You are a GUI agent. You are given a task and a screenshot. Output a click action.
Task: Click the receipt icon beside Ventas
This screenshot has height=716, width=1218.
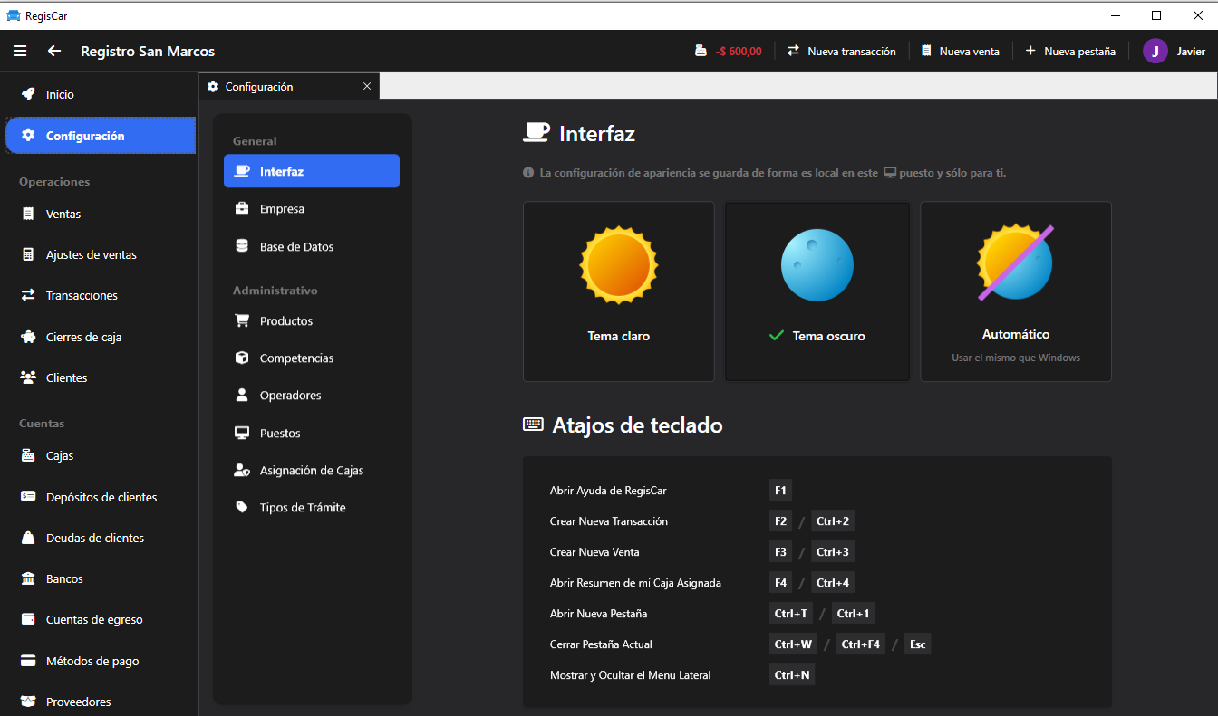28,215
